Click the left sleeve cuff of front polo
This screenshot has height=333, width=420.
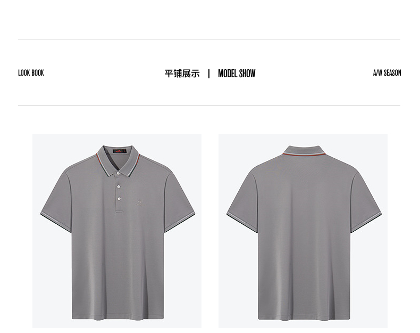(x=56, y=222)
